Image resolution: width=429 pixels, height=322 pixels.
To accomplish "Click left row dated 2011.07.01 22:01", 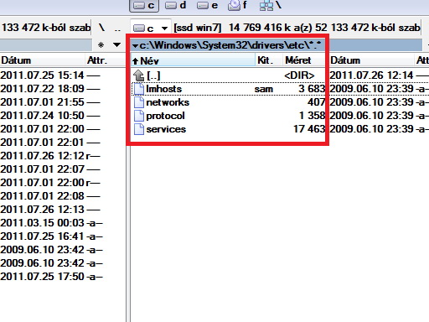I will pyautogui.click(x=50, y=143).
